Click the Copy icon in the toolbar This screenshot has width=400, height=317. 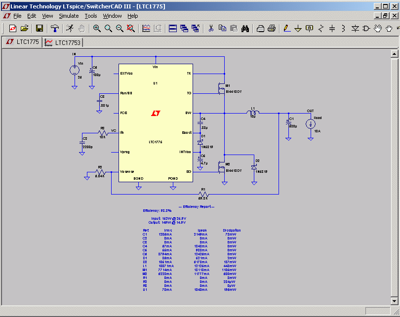(222, 28)
